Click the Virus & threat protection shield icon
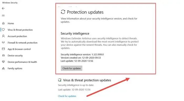184x101 pixels. [x=3, y=30]
